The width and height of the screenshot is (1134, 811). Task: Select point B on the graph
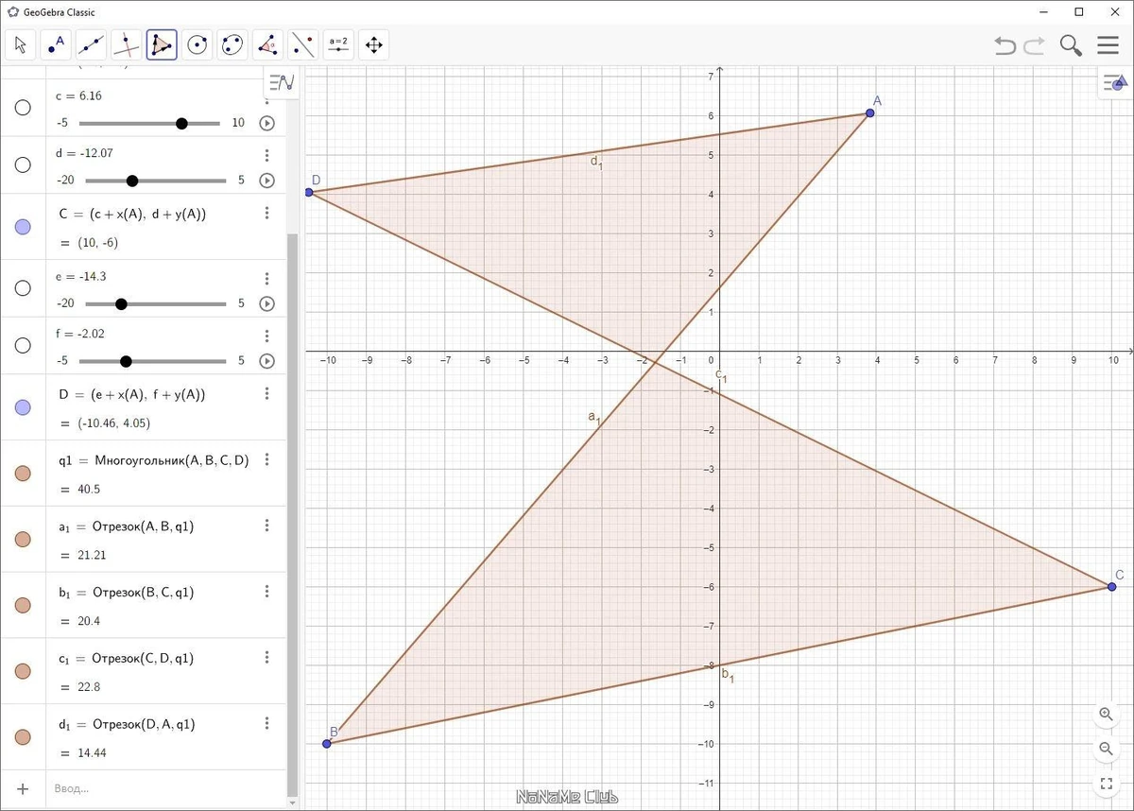[327, 744]
